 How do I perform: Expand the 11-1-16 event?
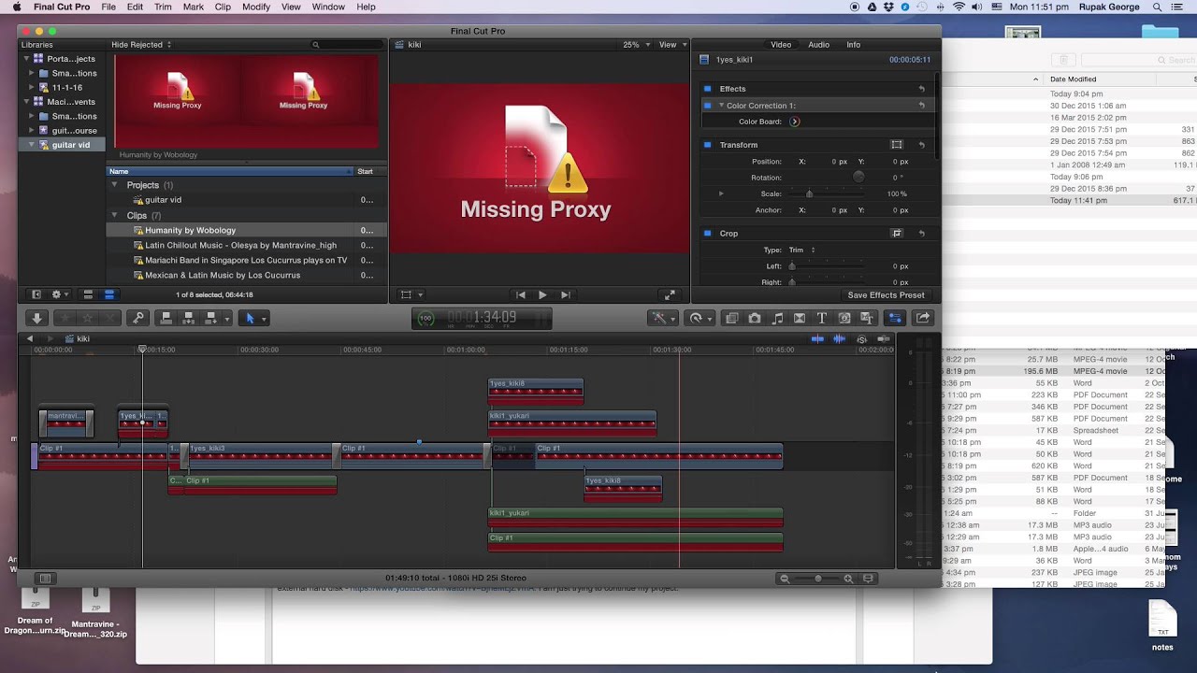click(31, 87)
